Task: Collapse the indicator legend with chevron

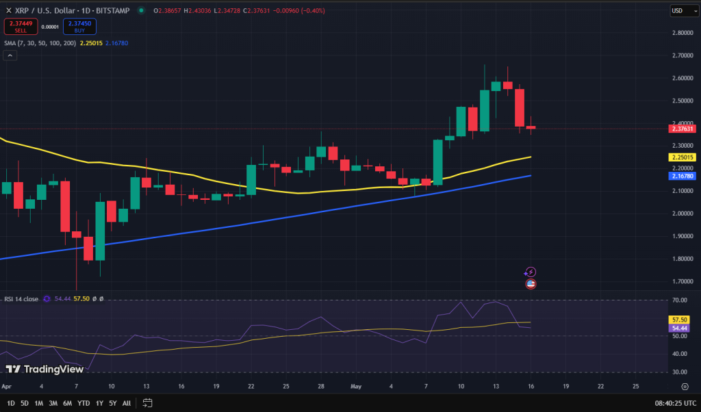Action: pos(10,55)
